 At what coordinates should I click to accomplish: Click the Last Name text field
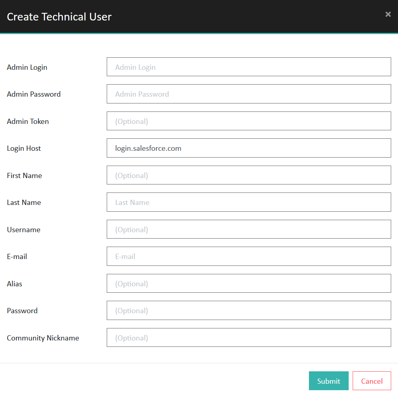point(249,202)
